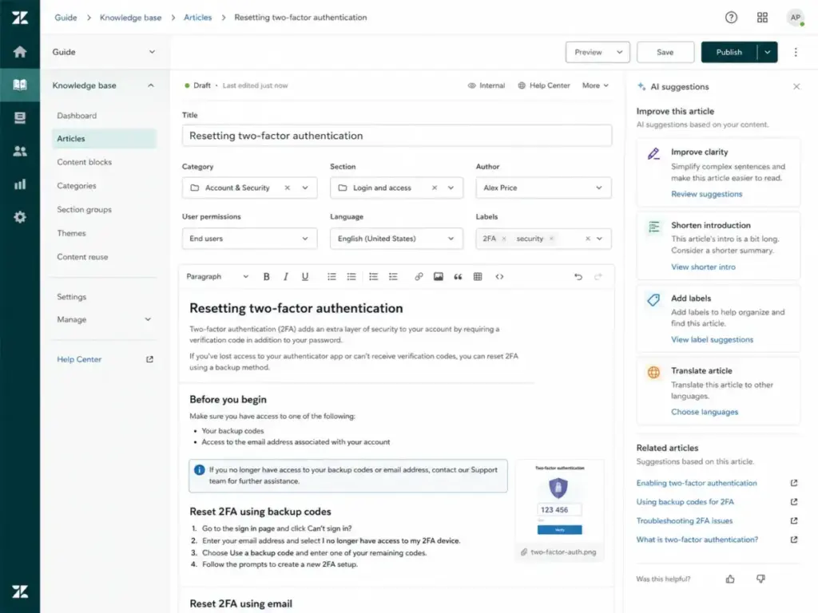Open the Language dropdown
The image size is (818, 613).
pyautogui.click(x=396, y=239)
